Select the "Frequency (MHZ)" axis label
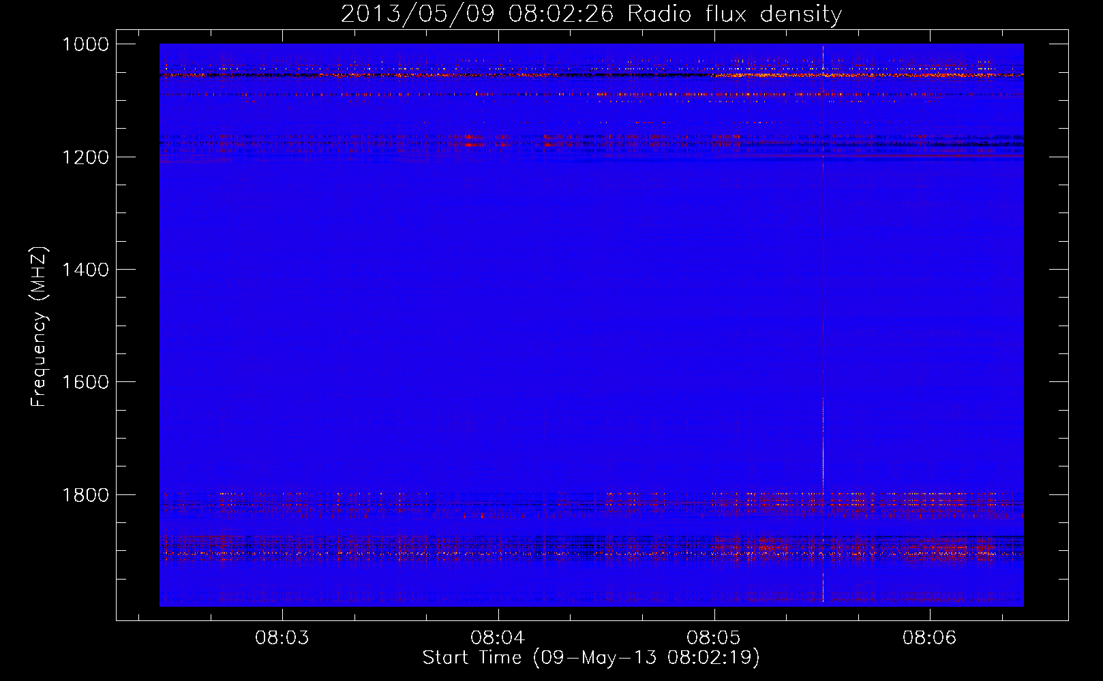The image size is (1103, 681). pos(40,327)
